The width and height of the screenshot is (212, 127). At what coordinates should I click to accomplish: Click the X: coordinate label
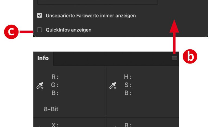click(x=55, y=125)
